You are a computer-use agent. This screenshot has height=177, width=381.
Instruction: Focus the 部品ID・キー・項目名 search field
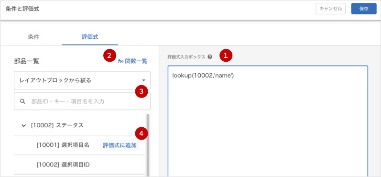82,101
